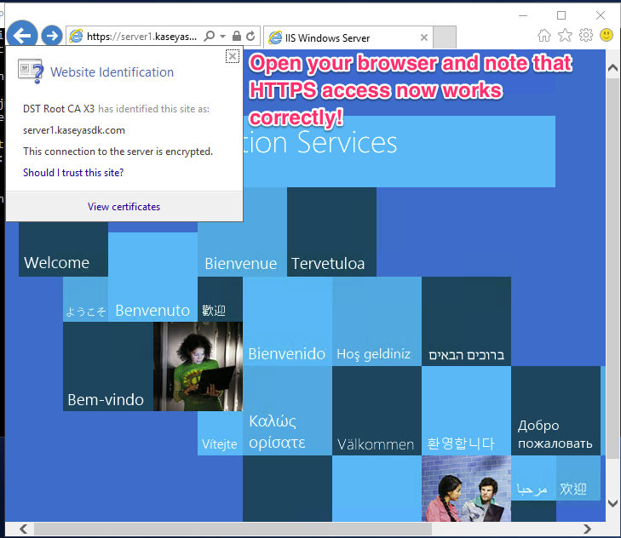Click the 환영합니다 tile
Screen dimensions: 621x538
(467, 411)
